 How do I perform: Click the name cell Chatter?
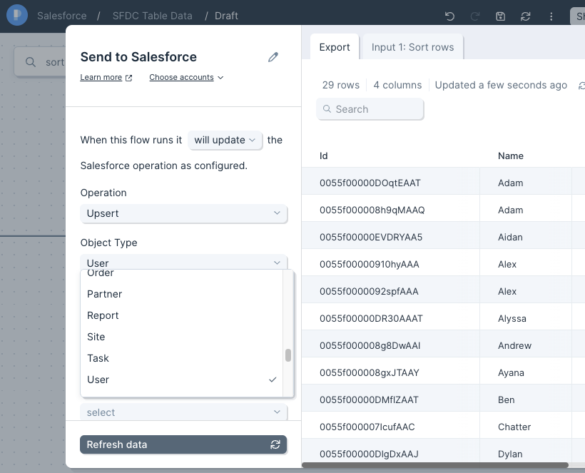pos(526,427)
